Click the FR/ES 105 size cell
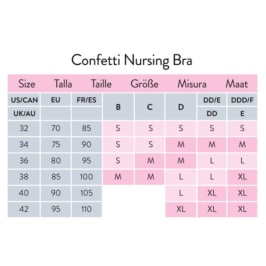This screenshot has height=266, width=266. tap(86, 193)
